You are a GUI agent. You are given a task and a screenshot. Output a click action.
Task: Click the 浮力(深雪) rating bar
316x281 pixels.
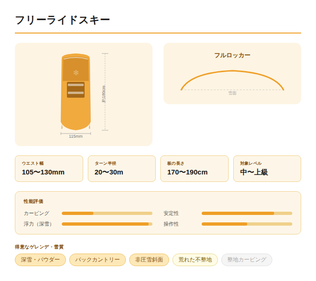[x=107, y=224]
